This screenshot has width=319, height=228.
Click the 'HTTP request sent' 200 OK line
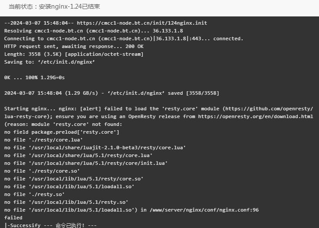click(74, 46)
